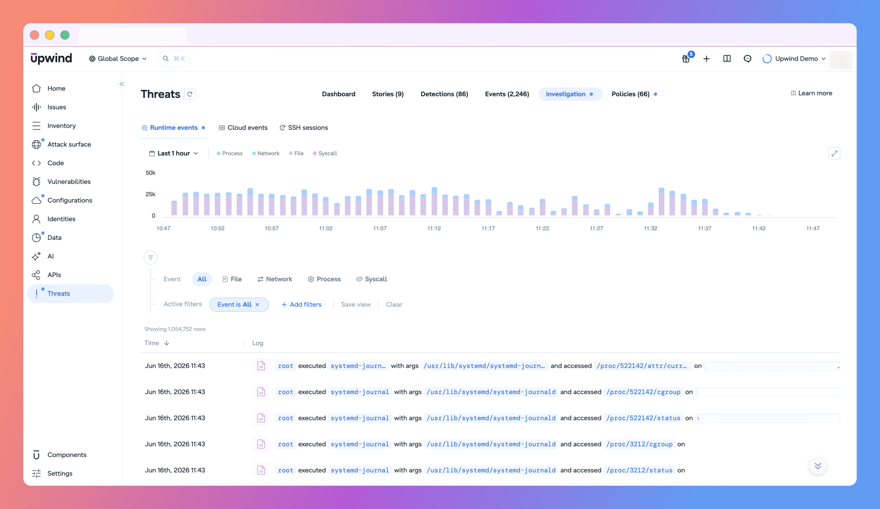Click the chart bar at 11:12
Image resolution: width=880 pixels, height=509 pixels.
(434, 201)
